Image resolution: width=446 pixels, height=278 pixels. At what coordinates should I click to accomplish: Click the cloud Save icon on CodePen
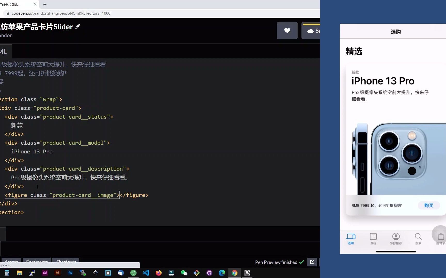tap(311, 30)
